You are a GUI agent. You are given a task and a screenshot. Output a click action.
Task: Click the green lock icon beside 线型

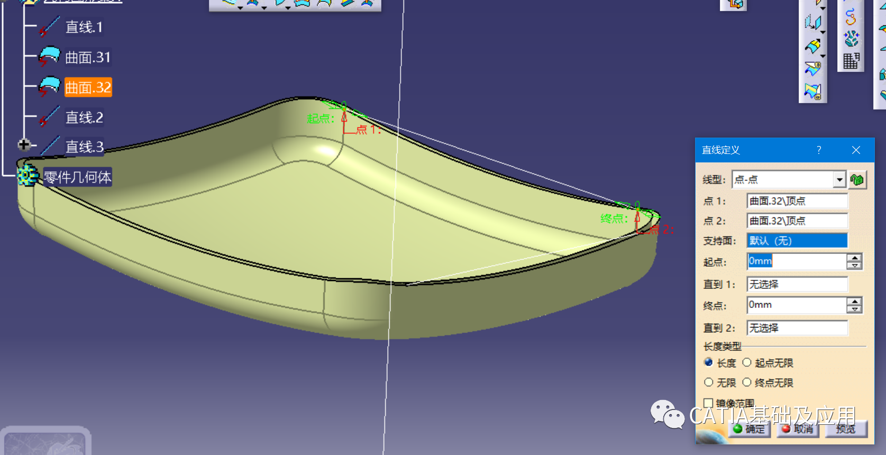857,180
